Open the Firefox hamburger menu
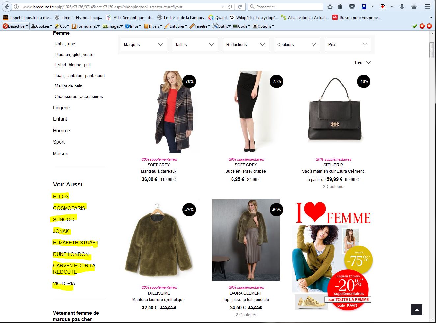This screenshot has height=323, width=436. pos(427,7)
